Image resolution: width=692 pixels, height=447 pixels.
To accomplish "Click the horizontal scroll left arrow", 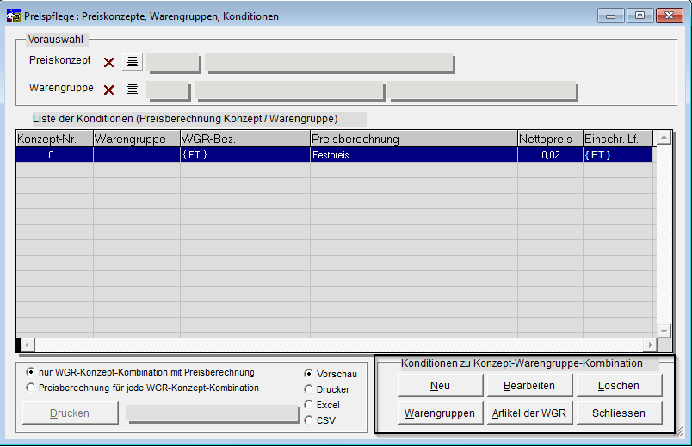I will tap(28, 345).
